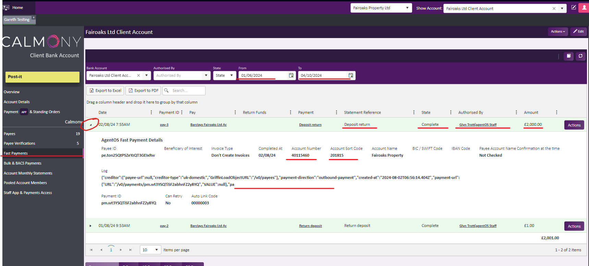Open the State filter dropdown
The image size is (589, 266).
224,75
